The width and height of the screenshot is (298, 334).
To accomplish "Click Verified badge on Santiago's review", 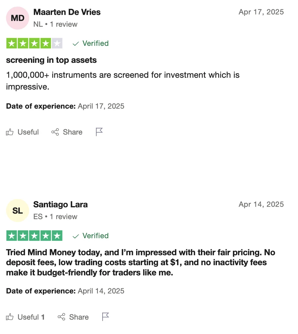I will (x=91, y=236).
